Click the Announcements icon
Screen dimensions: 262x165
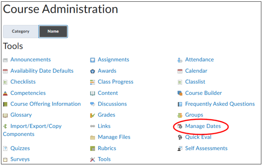[5, 60]
